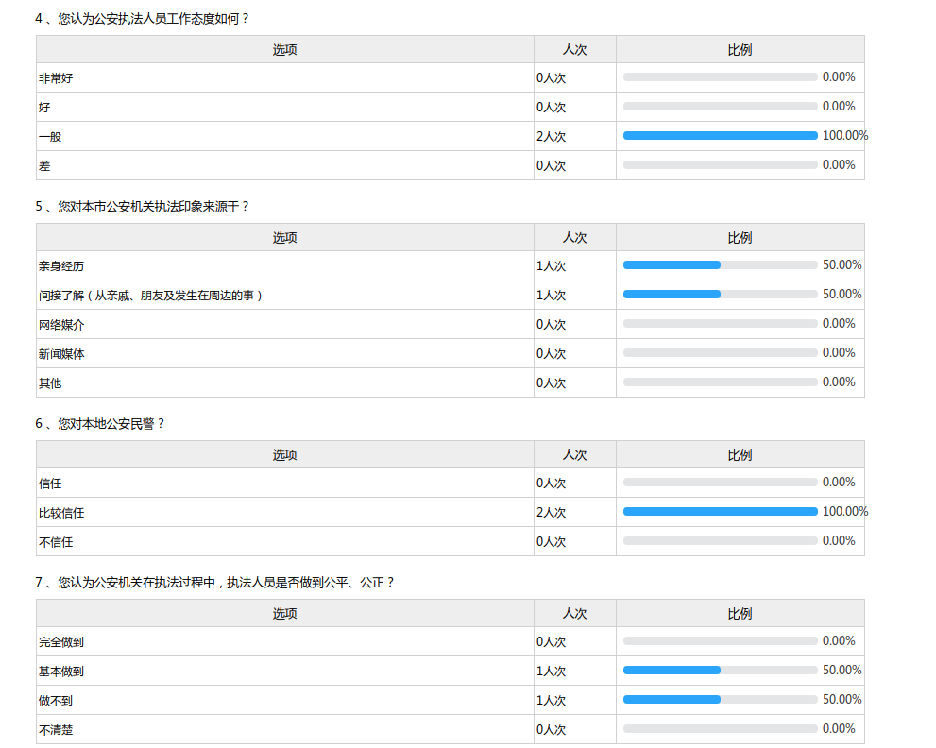Image resolution: width=936 pixels, height=748 pixels.
Task: Select the "间接了解" option text
Action: point(150,296)
